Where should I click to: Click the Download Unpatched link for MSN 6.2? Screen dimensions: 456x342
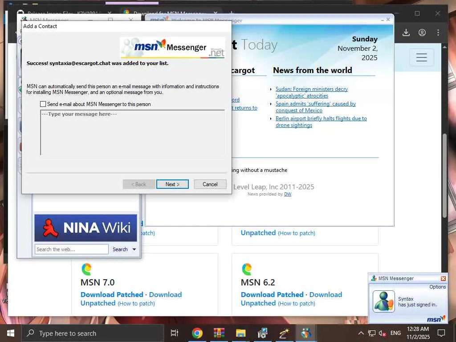[291, 299]
